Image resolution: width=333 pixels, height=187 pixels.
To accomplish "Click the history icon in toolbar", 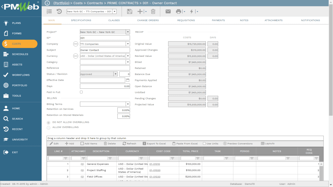I will point(59,11).
